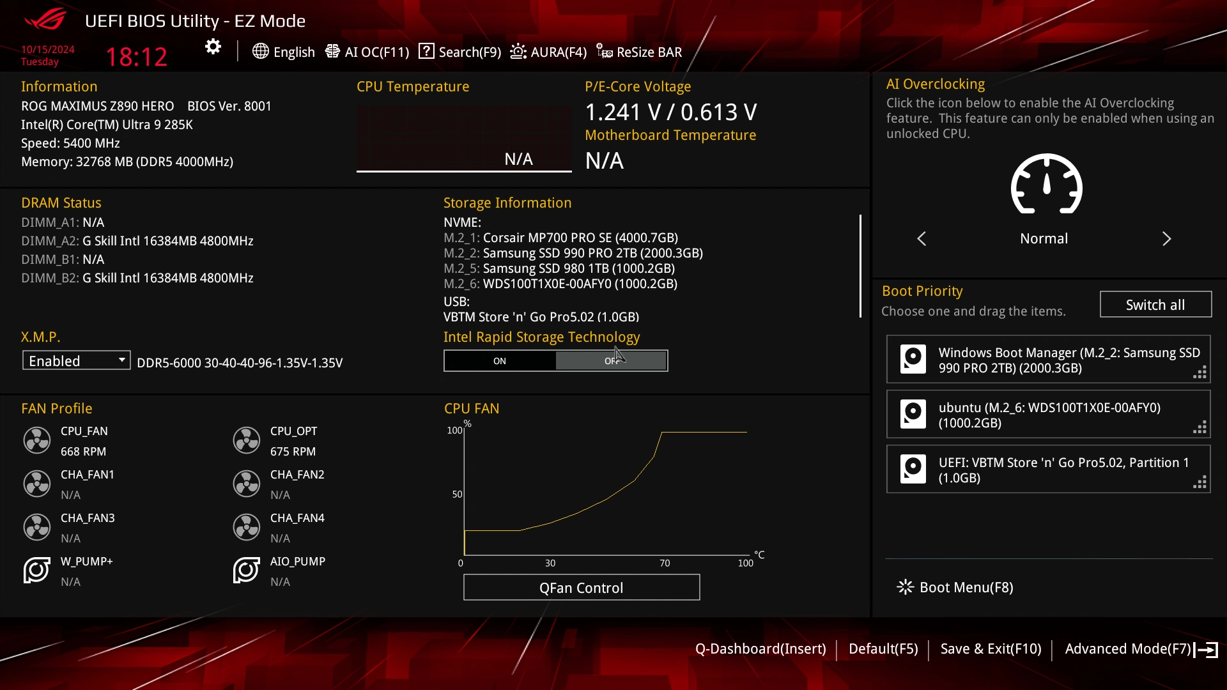Click the Storage Information scrollbar
The image size is (1227, 690).
860,266
